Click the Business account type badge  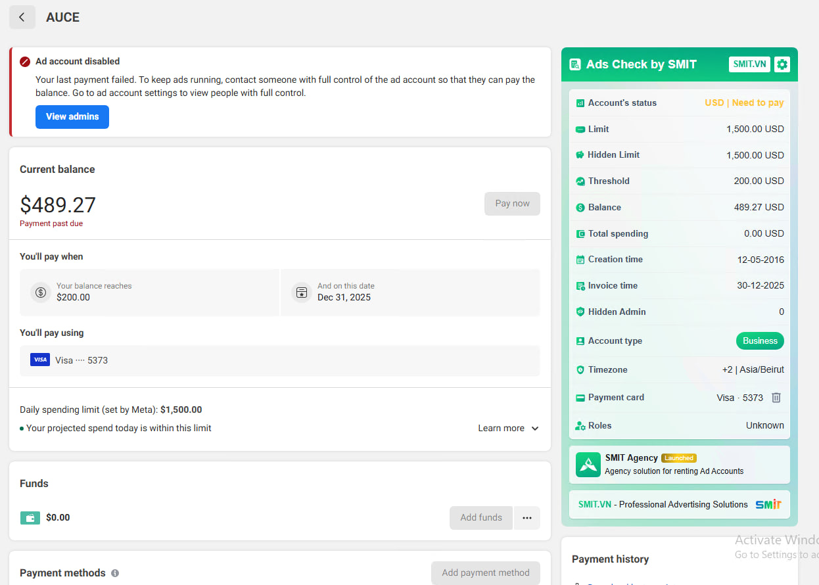(759, 341)
